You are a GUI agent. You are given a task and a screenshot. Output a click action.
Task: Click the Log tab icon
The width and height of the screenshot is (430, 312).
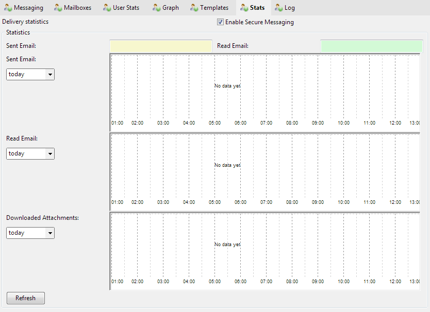click(x=279, y=8)
